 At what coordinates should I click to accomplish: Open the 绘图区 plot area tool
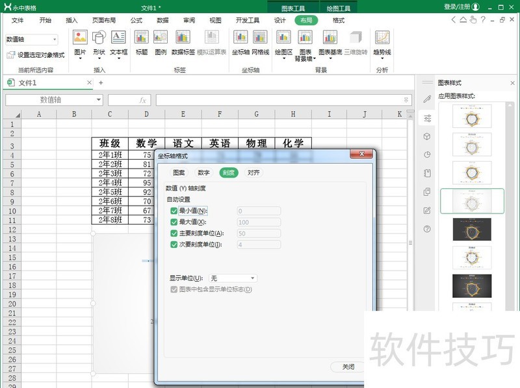(x=283, y=38)
